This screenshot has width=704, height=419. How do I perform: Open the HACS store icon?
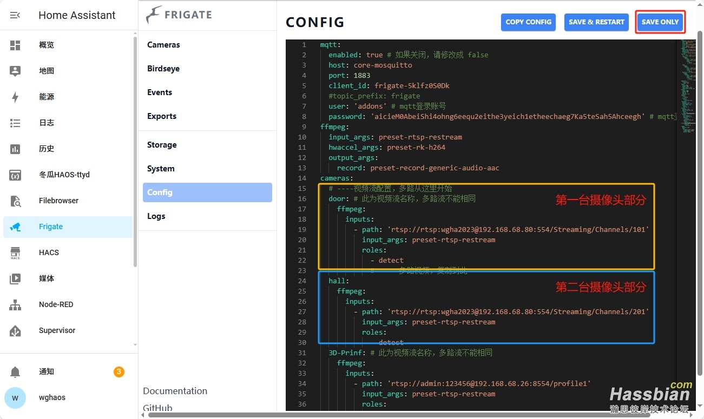[15, 252]
